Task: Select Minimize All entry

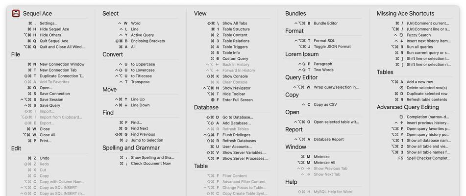Action: pos(324,163)
